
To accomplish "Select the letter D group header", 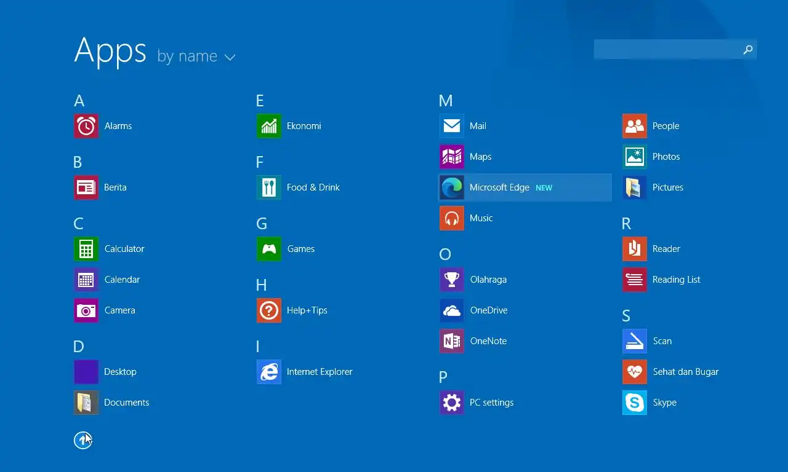I will [x=78, y=347].
